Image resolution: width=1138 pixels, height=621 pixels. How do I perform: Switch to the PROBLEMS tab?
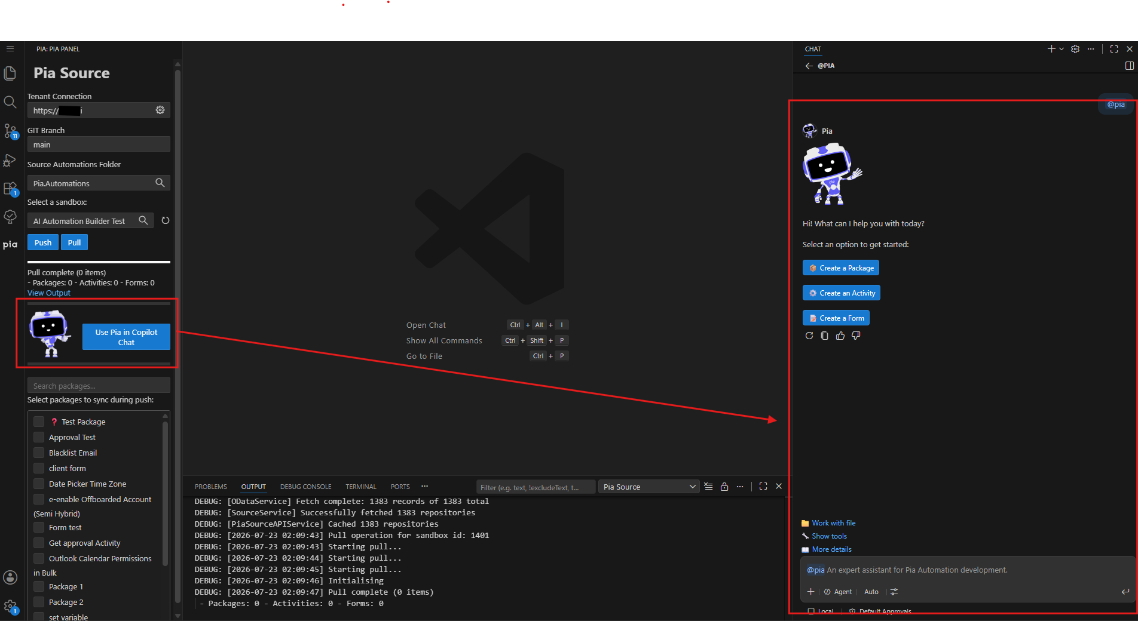pos(211,487)
